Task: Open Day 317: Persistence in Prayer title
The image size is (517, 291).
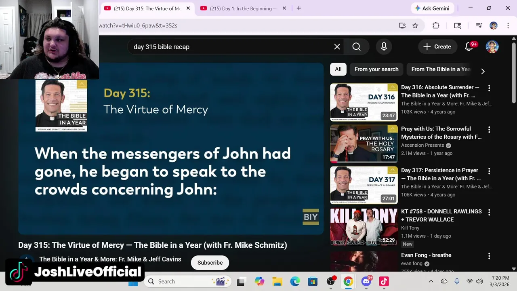Action: [441, 174]
